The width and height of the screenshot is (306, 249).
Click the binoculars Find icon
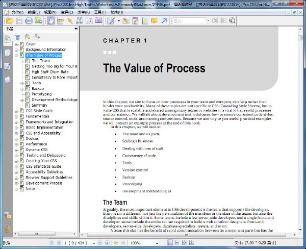(80, 20)
